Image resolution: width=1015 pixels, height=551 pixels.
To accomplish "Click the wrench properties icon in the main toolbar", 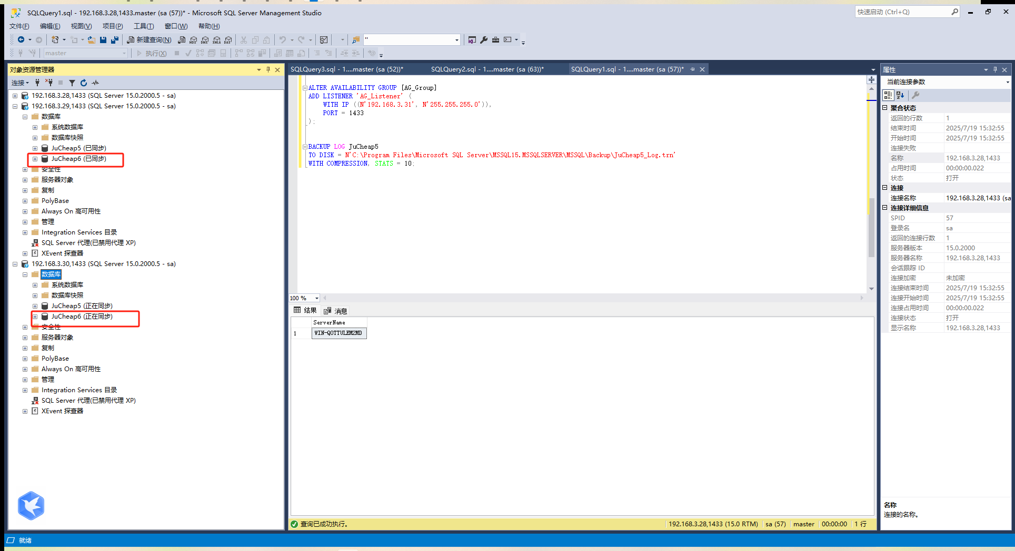I will [x=484, y=39].
